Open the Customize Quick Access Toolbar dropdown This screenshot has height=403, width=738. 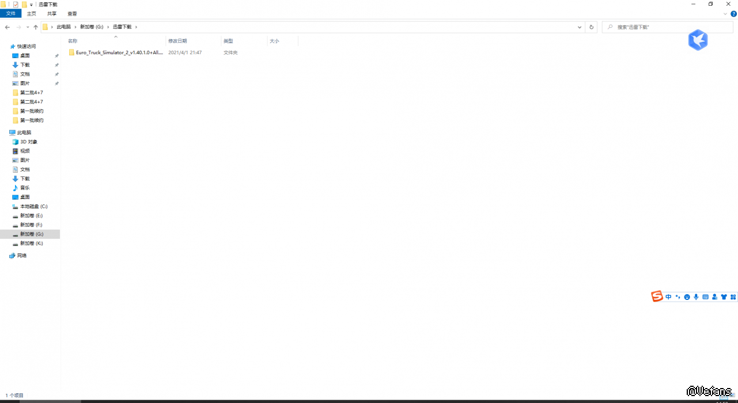pos(31,5)
